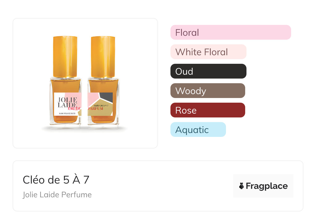Click the dark red Rose accord bar
Viewport: 316px width, 224px height.
pos(208,110)
